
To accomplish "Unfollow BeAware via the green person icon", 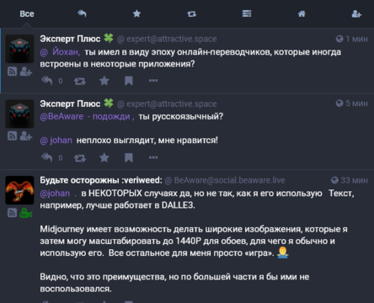I will (26, 213).
